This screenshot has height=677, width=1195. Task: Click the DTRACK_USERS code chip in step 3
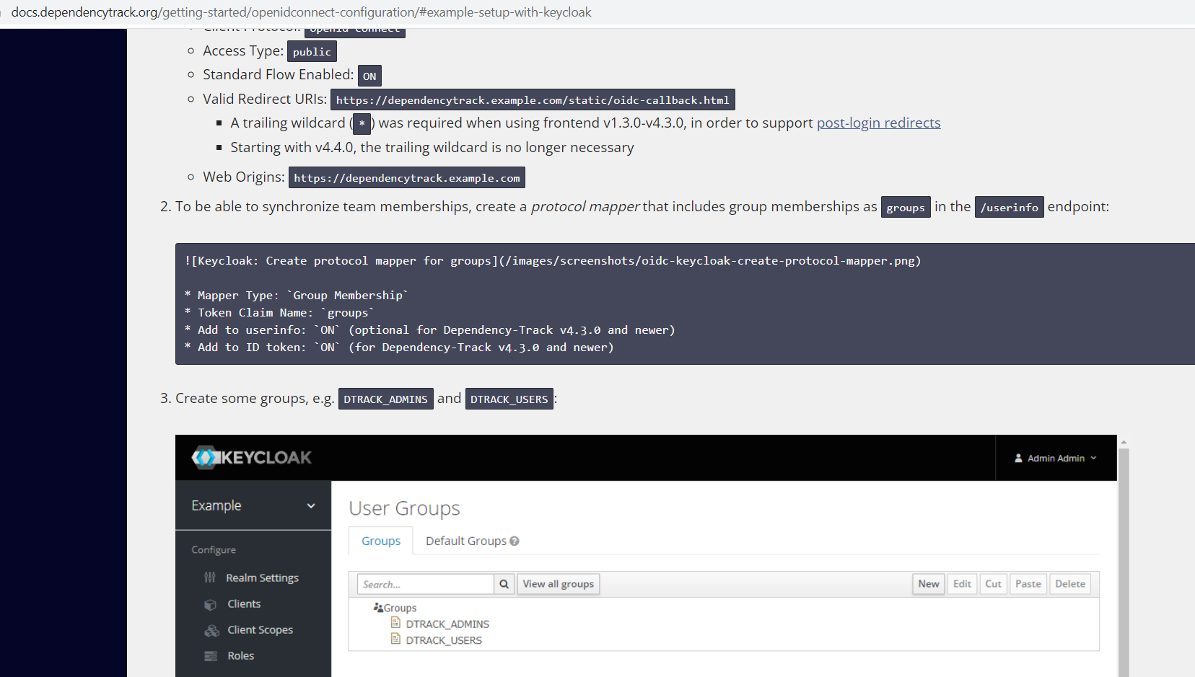(509, 399)
